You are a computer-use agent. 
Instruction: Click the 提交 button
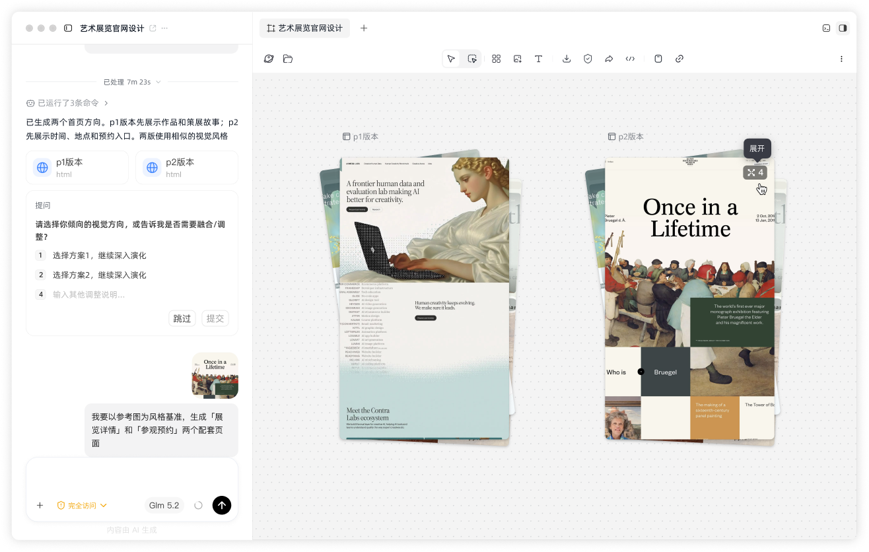click(x=215, y=318)
